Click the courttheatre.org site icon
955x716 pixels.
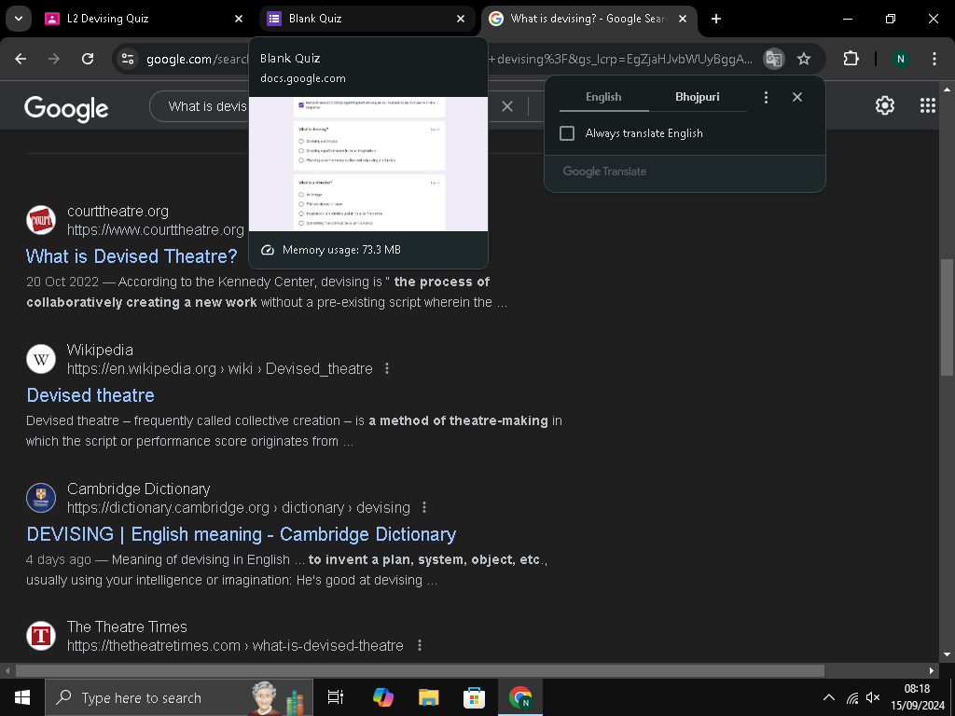[41, 220]
